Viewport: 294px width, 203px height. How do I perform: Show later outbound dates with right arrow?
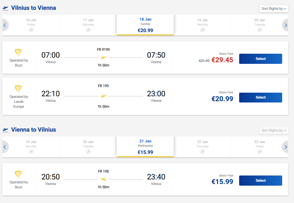coord(285,25)
